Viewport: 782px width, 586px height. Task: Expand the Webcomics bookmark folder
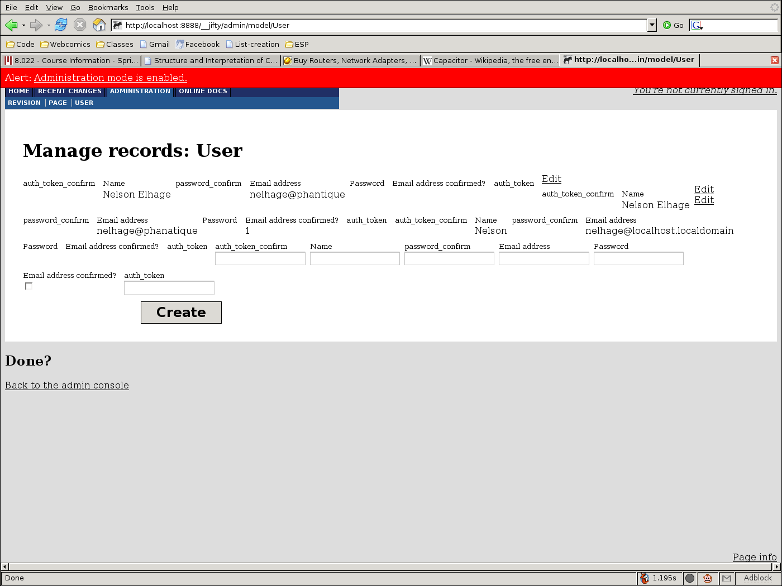point(65,45)
